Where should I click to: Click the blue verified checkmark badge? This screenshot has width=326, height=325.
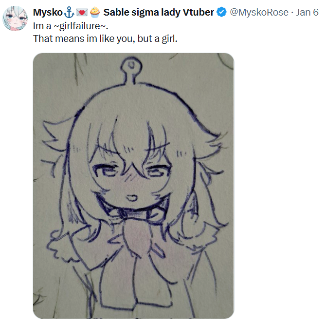point(221,12)
